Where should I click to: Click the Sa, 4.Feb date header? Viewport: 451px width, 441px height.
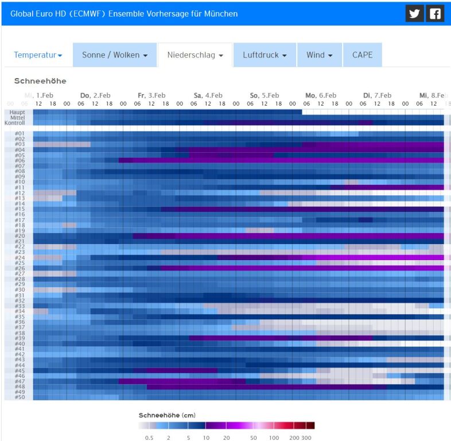(x=208, y=95)
